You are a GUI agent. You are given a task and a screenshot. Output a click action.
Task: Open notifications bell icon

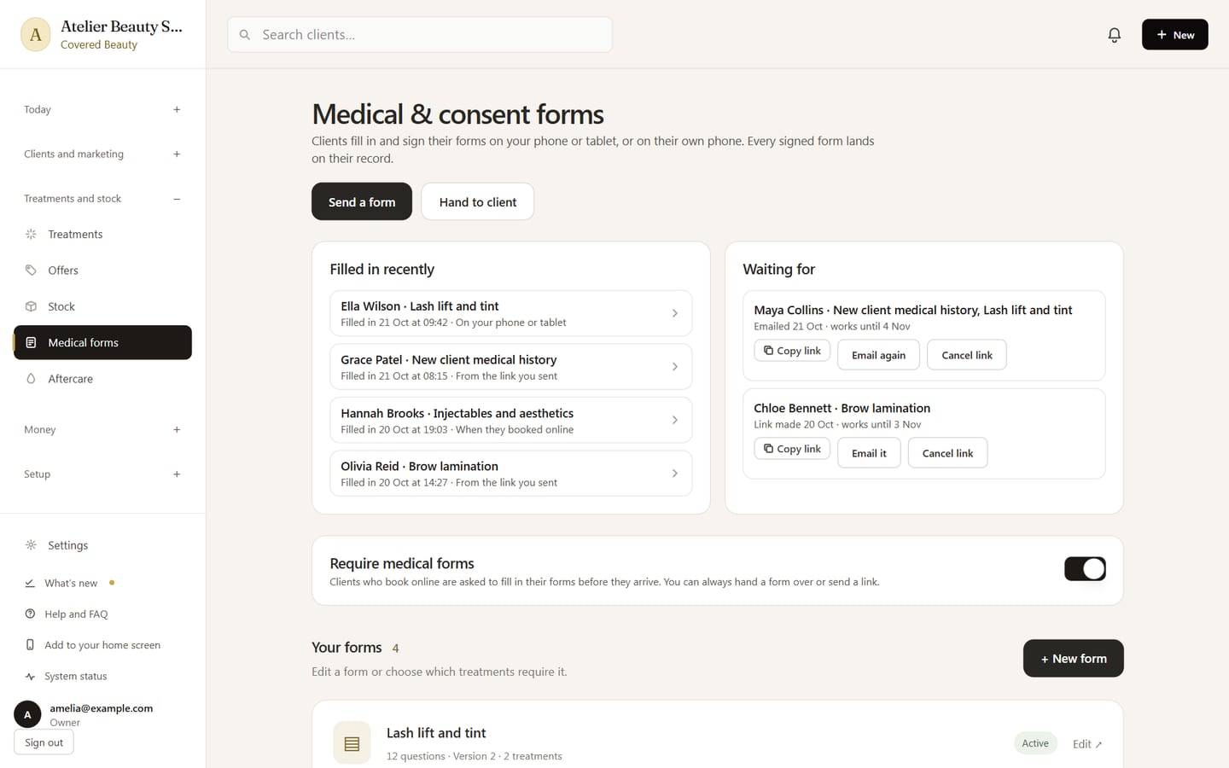(x=1114, y=35)
